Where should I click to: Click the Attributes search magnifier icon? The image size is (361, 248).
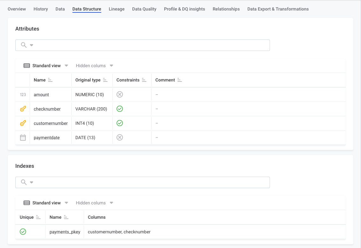[24, 45]
